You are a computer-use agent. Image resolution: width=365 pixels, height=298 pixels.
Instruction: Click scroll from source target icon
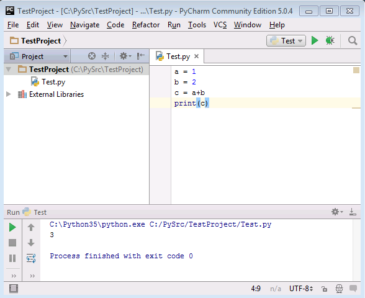92,56
